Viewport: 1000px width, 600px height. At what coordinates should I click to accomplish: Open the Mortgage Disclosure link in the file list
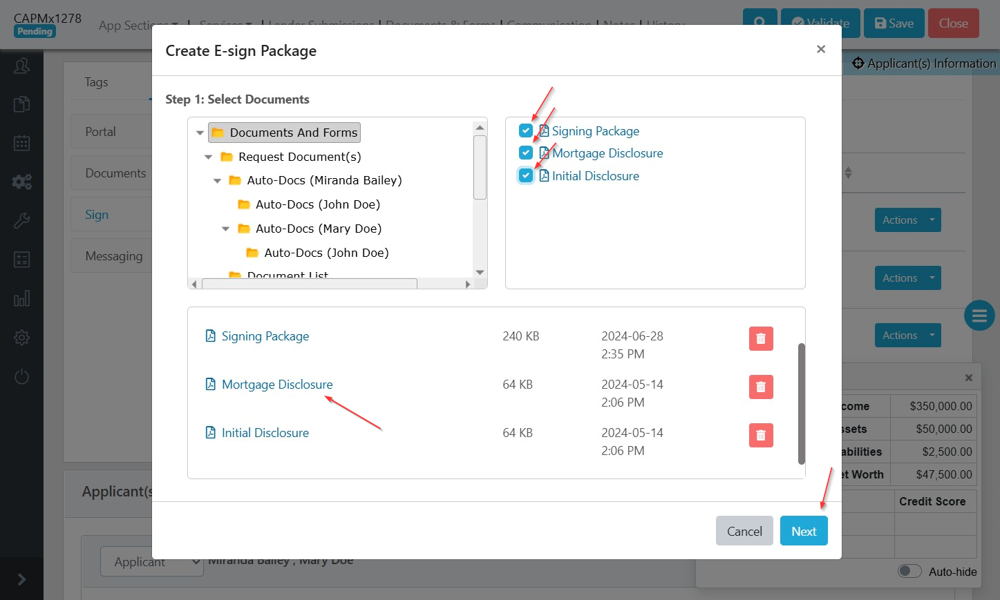[277, 385]
